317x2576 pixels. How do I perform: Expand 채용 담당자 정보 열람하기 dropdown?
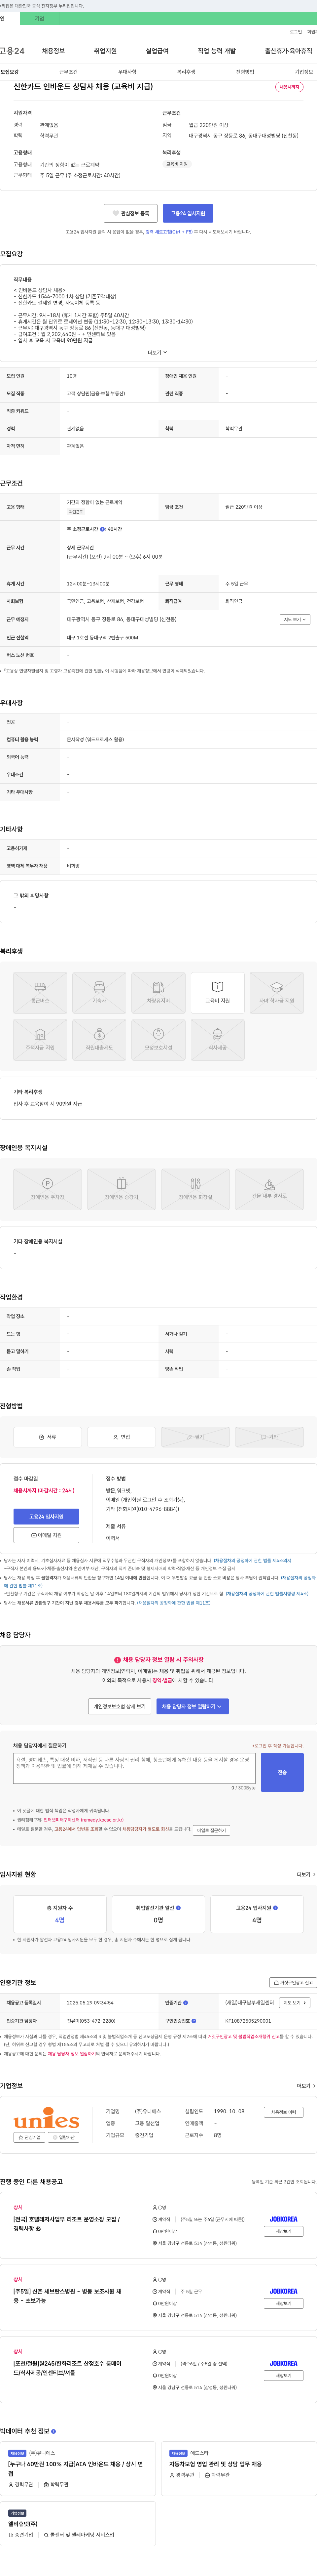[x=193, y=1706]
